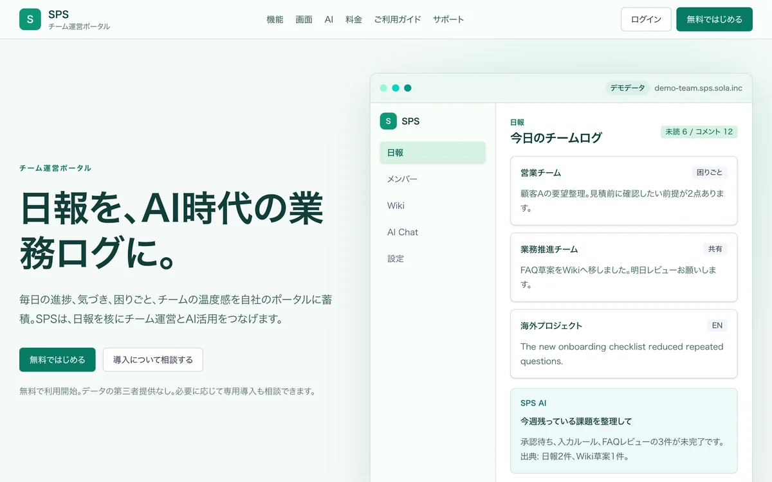Go to the AI nav item
Screen dimensions: 772x482
coord(329,19)
